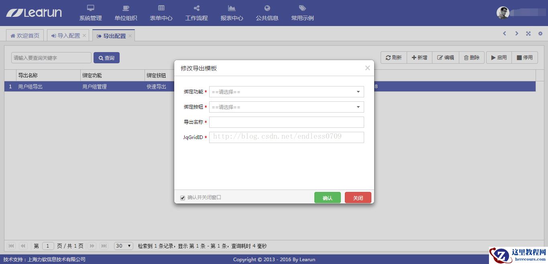Viewport: 548px width, 264px height.
Task: Click the 用户组管理 cell
Action: point(112,87)
